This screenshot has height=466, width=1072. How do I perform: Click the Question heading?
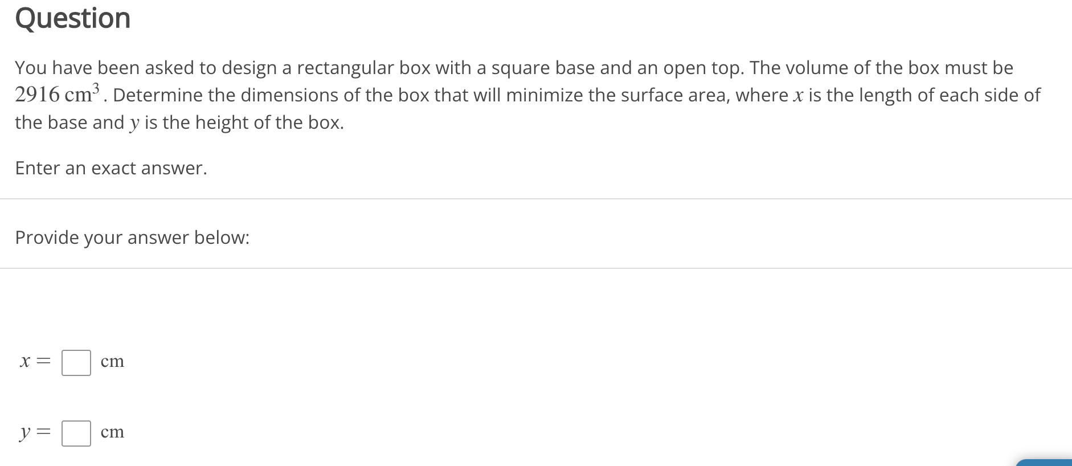click(x=72, y=18)
